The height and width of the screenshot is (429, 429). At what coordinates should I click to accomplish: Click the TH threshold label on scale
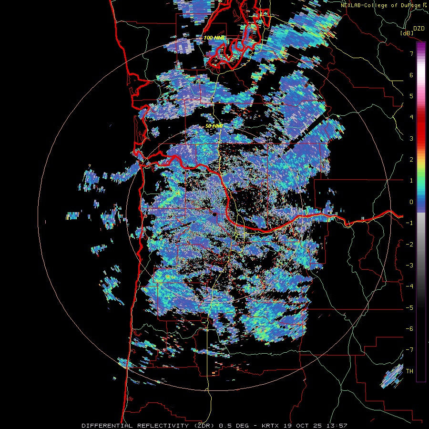coord(409,371)
